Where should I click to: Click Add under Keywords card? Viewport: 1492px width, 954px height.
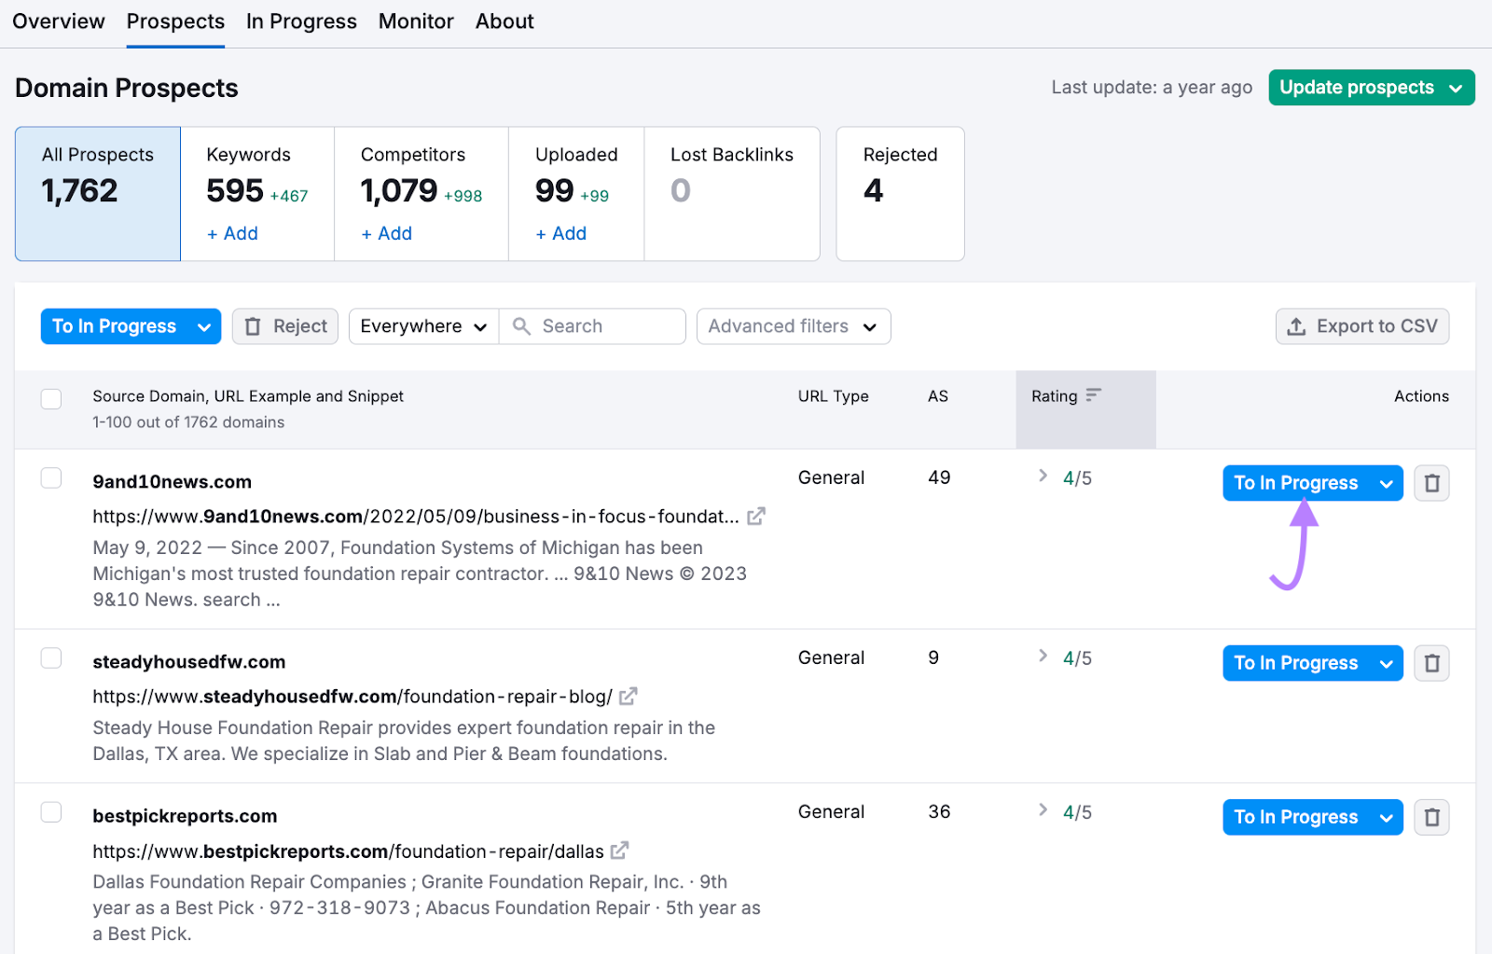(231, 233)
